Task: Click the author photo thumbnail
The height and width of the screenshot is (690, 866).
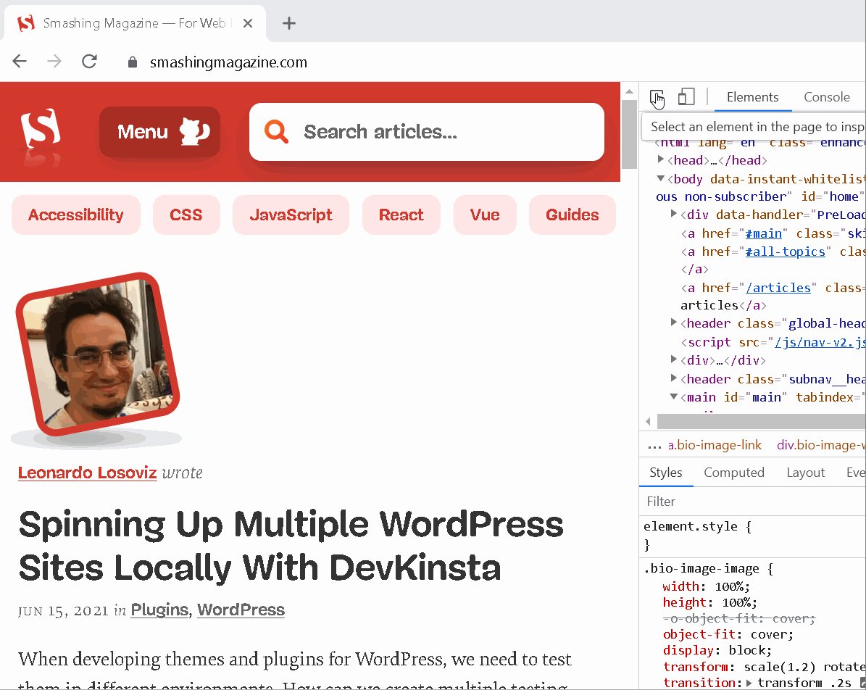Action: (x=98, y=354)
